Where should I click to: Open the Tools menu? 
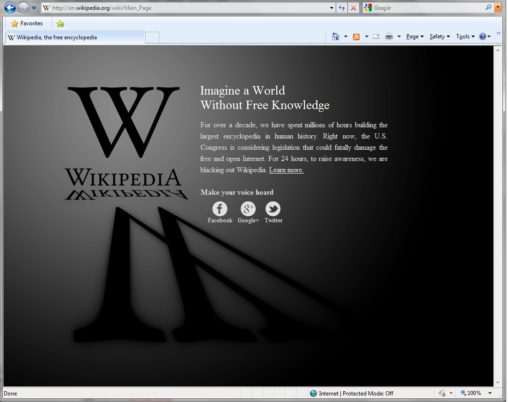(x=465, y=37)
